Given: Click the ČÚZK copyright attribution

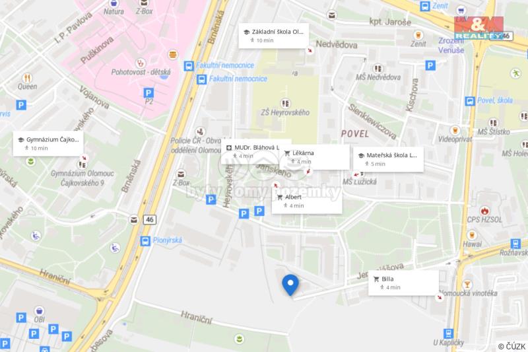Looking at the screenshot, I should pos(512,346).
